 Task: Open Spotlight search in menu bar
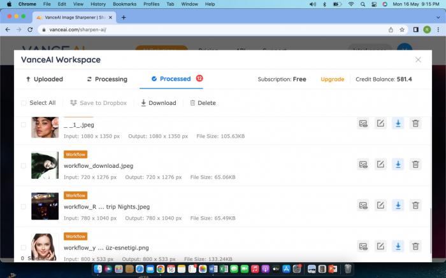[x=363, y=4]
